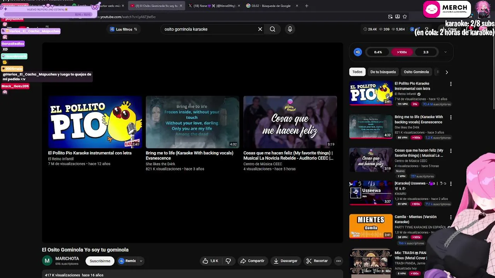Click the Descargar download icon button
This screenshot has height=278, width=495.
285,261
